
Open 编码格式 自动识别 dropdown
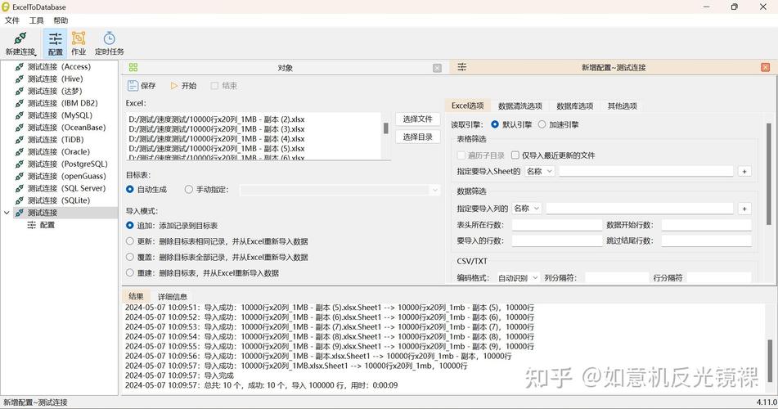[518, 278]
